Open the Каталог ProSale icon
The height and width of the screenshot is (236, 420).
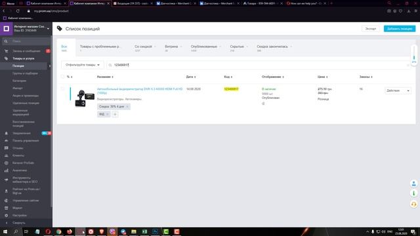(6, 163)
